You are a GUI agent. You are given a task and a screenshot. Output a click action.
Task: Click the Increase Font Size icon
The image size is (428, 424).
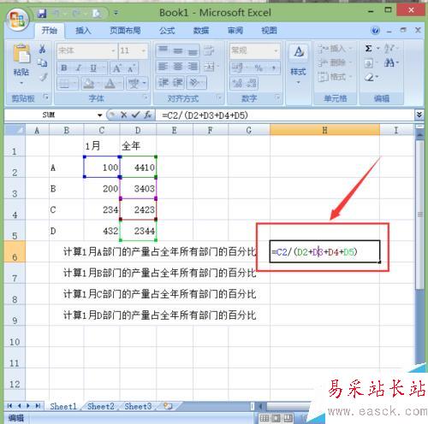[x=116, y=68]
